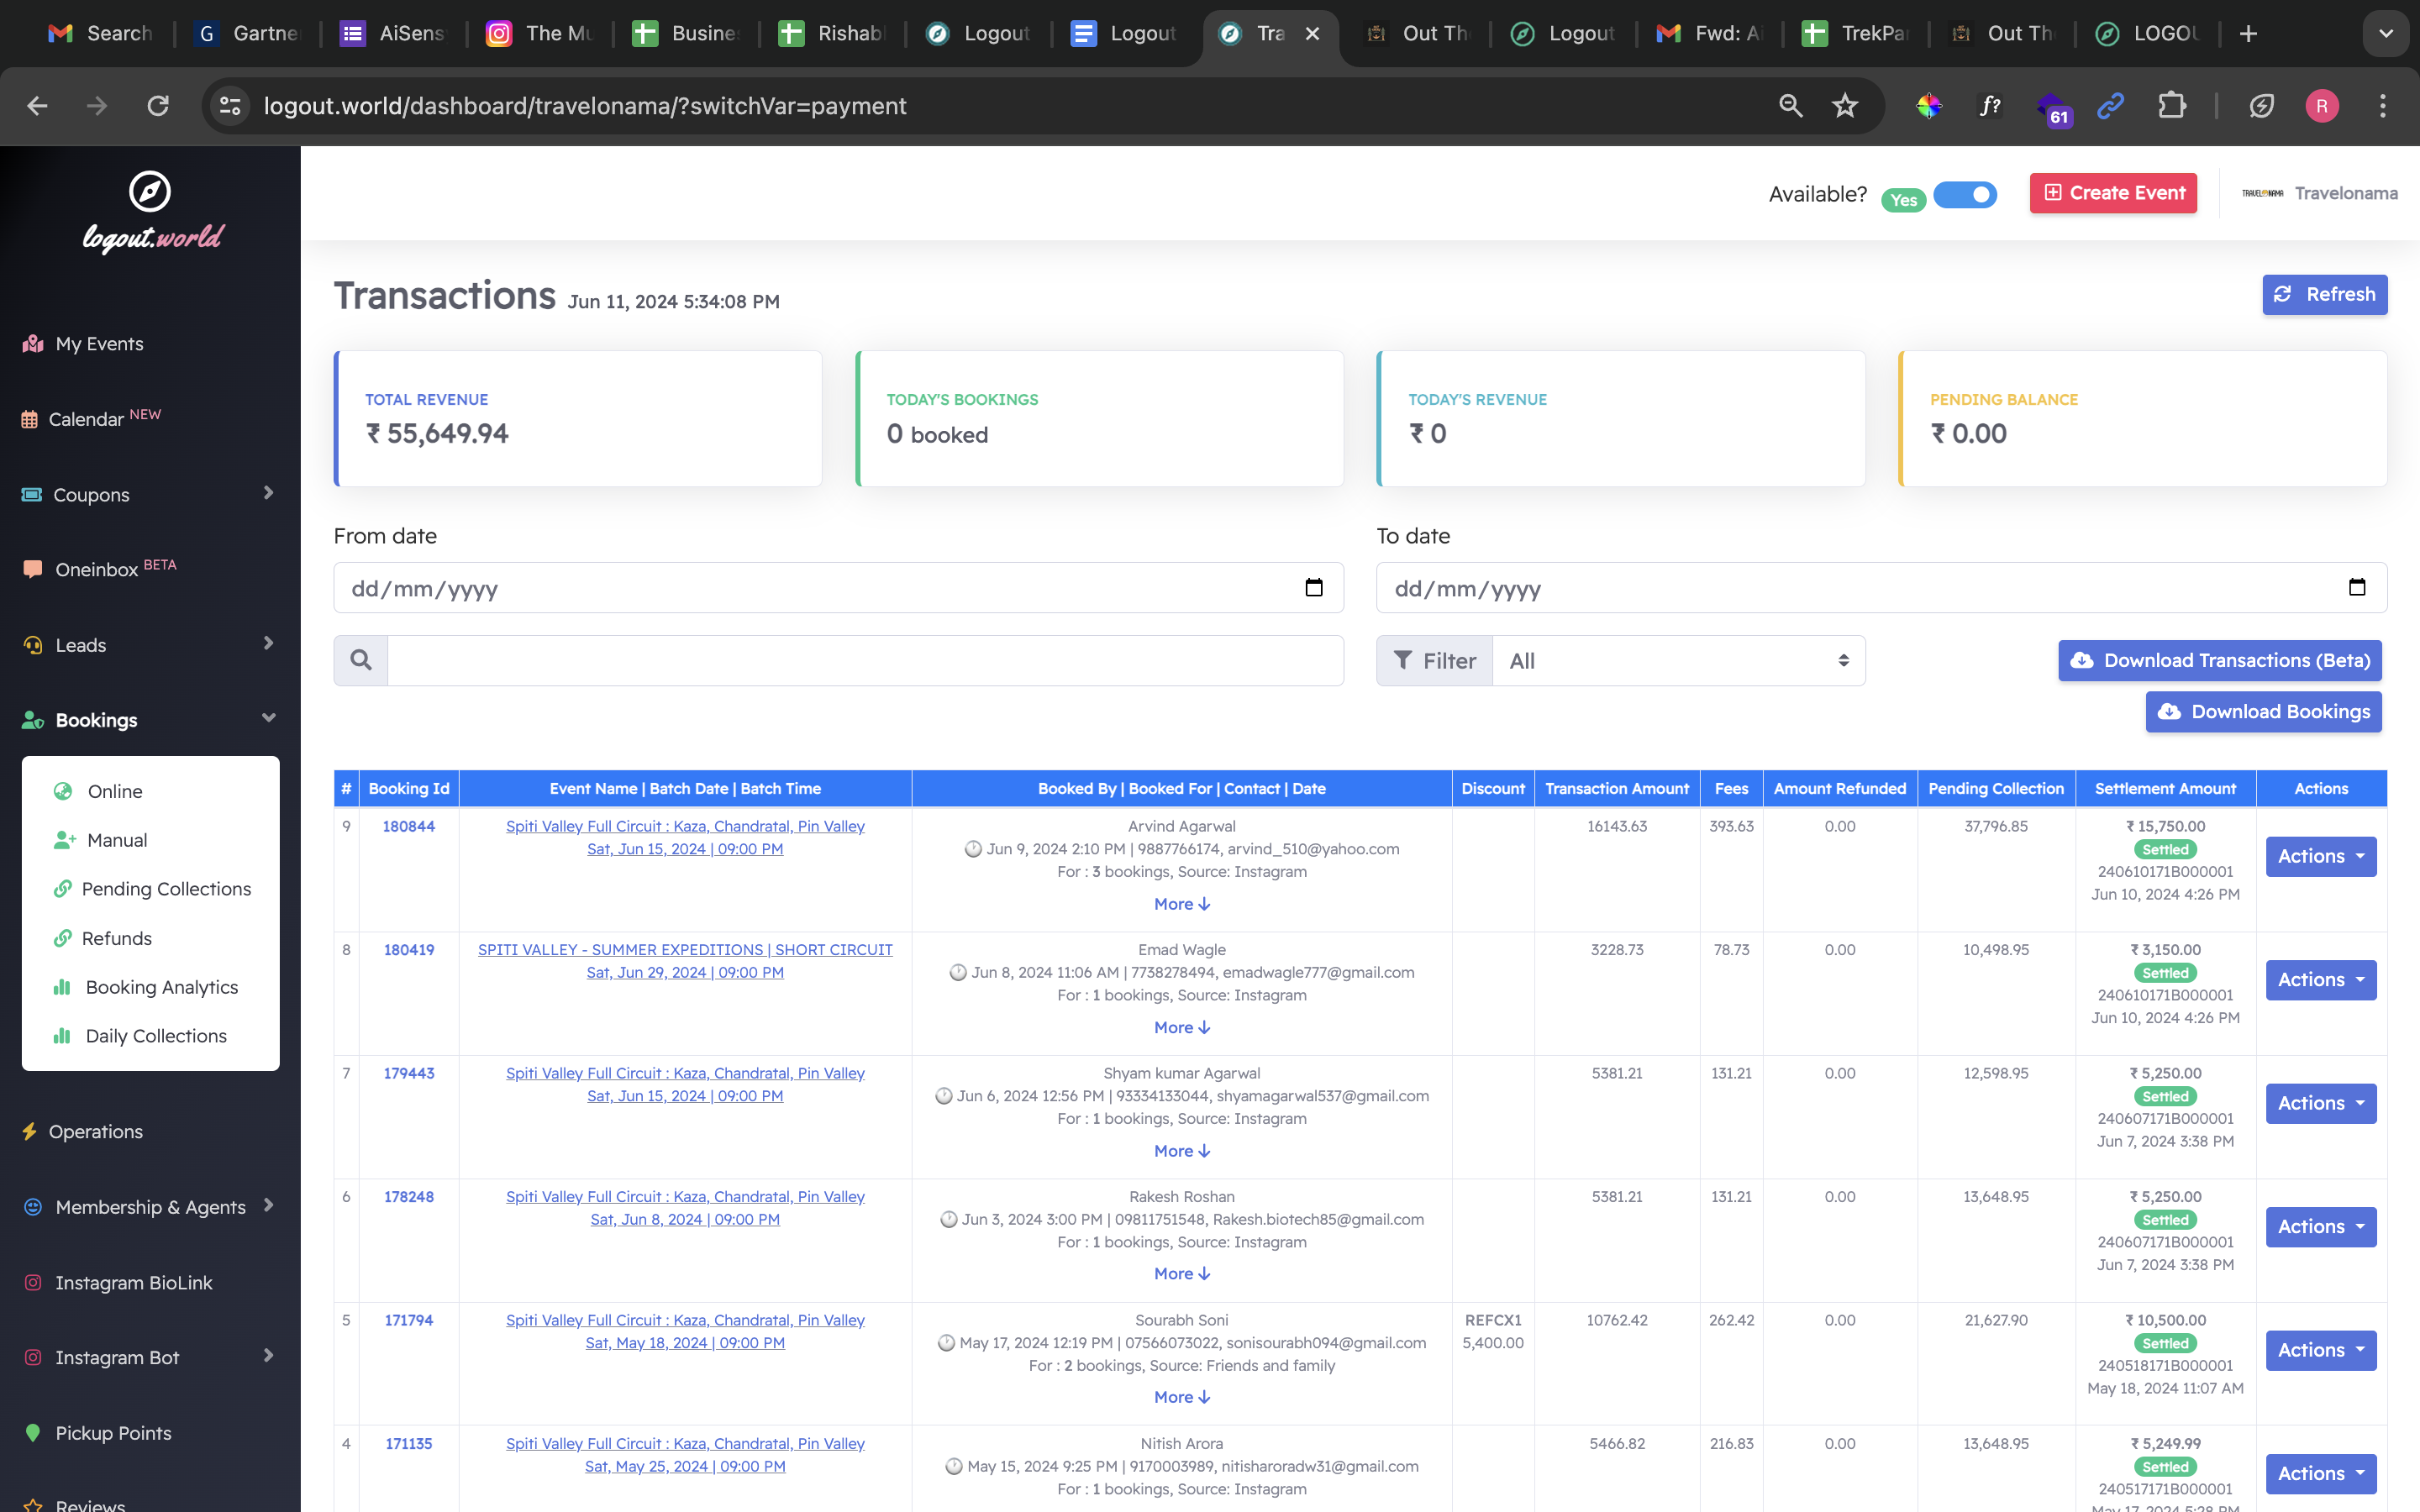Open the To date calendar picker icon
The height and width of the screenshot is (1512, 2420).
click(x=2356, y=588)
